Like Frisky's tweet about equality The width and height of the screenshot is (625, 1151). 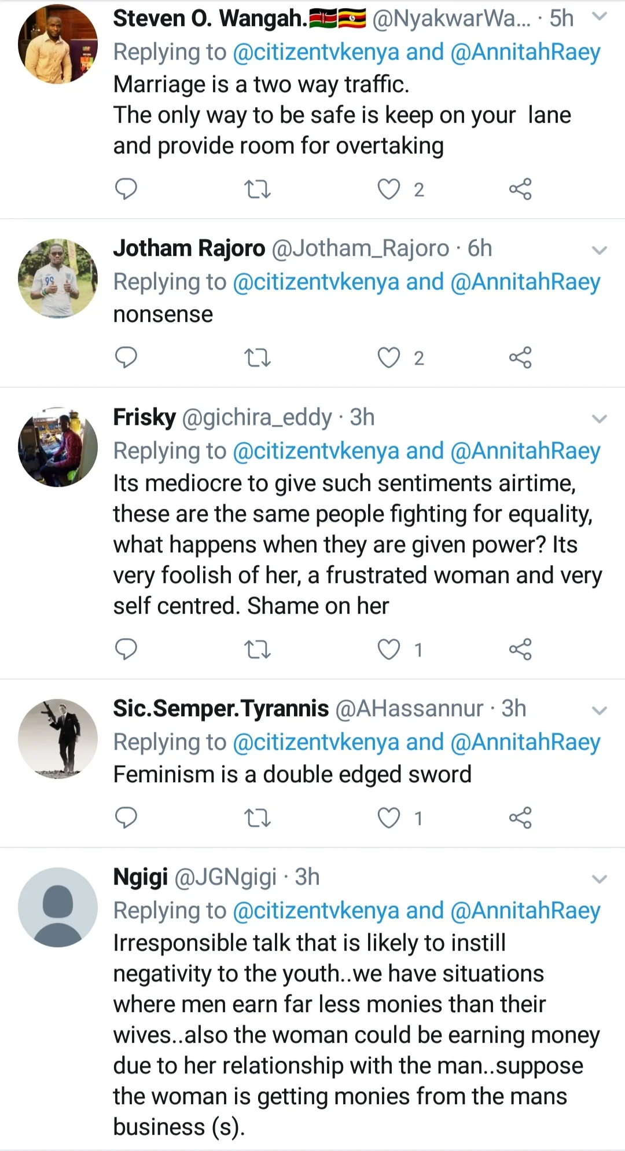pos(389,650)
